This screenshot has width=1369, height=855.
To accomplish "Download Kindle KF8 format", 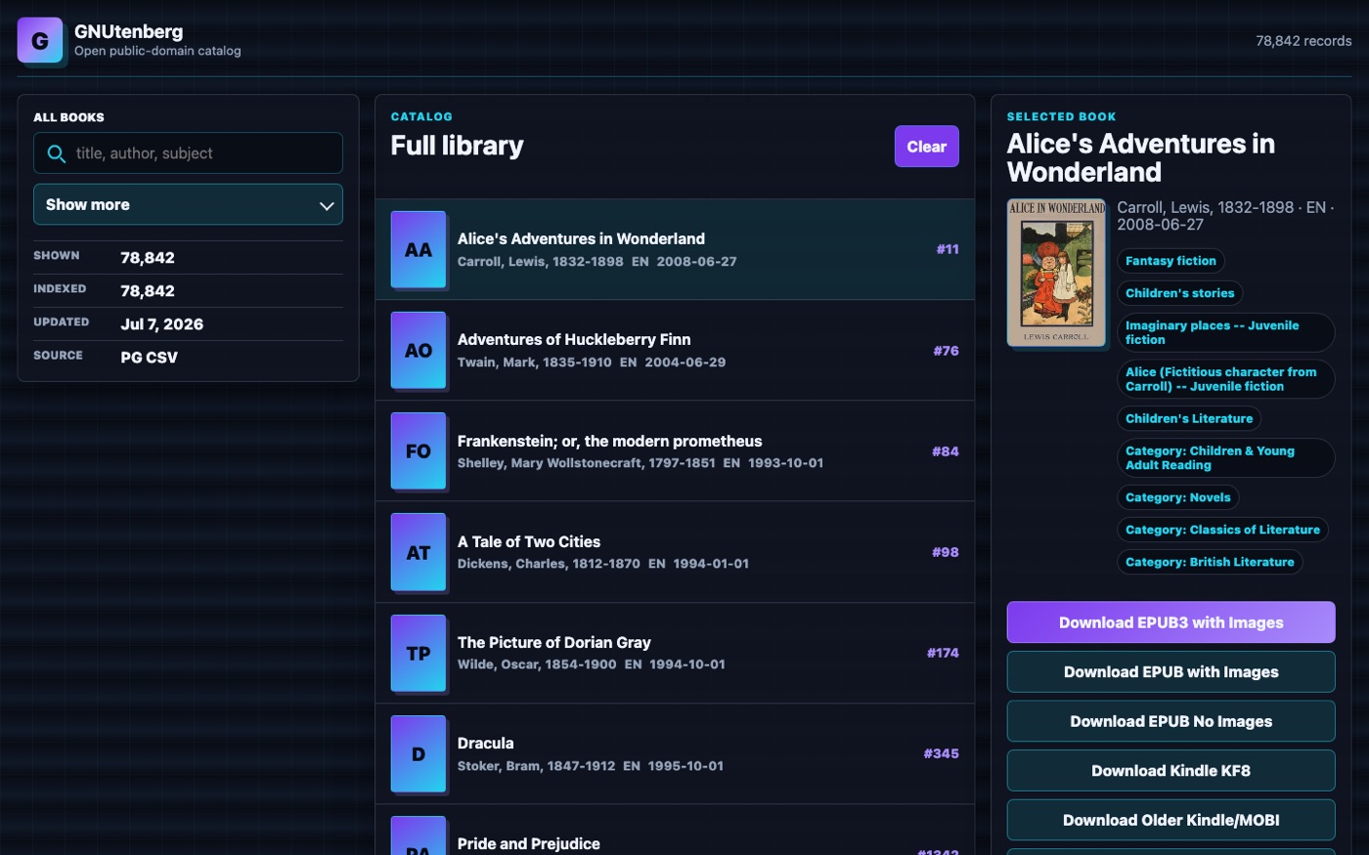I will [x=1170, y=771].
